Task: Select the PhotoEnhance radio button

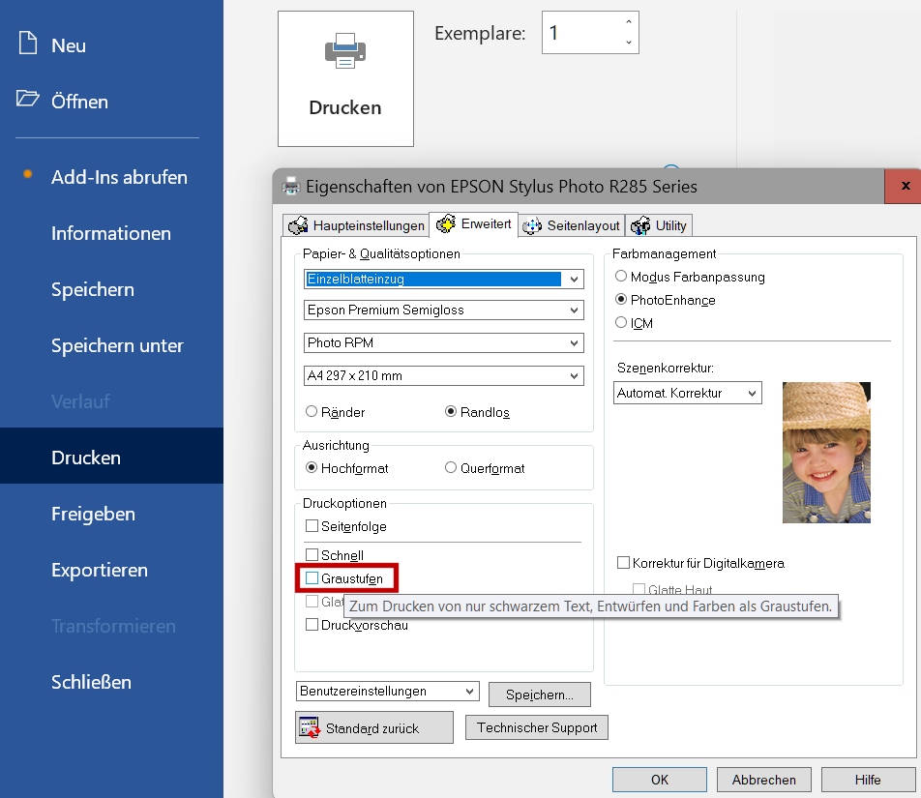Action: tap(621, 300)
